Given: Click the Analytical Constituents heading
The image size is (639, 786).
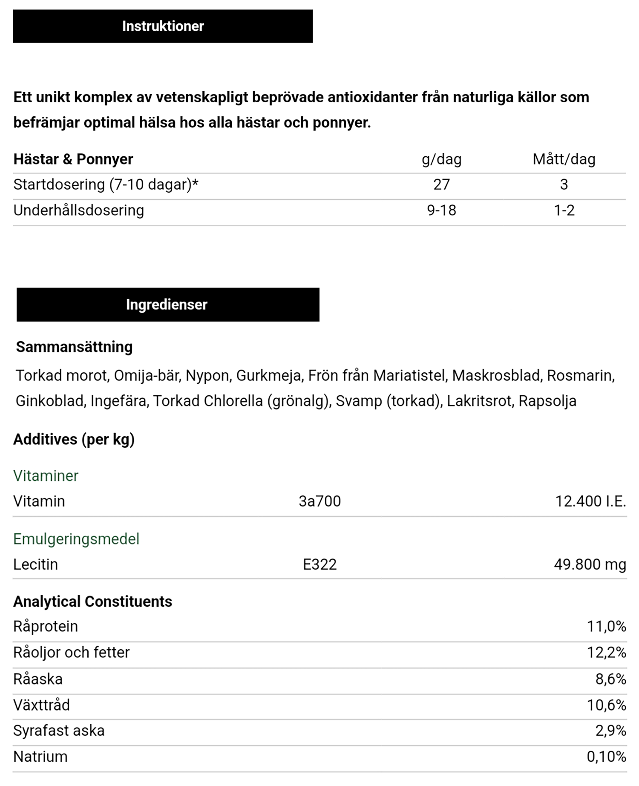Looking at the screenshot, I should [93, 602].
